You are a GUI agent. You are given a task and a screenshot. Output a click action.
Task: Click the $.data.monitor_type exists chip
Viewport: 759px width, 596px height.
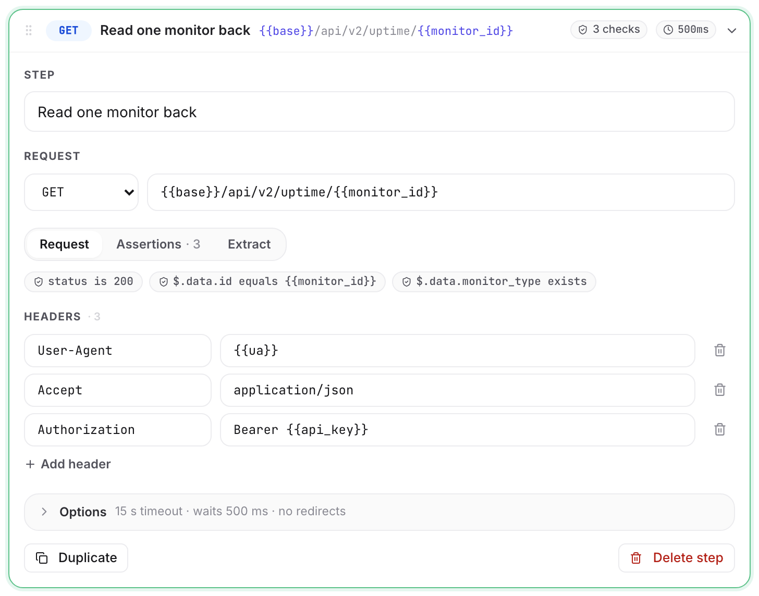coord(494,282)
